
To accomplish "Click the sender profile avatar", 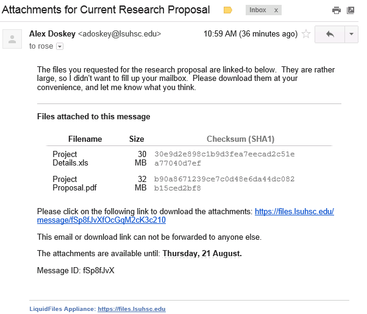I will click(x=11, y=40).
